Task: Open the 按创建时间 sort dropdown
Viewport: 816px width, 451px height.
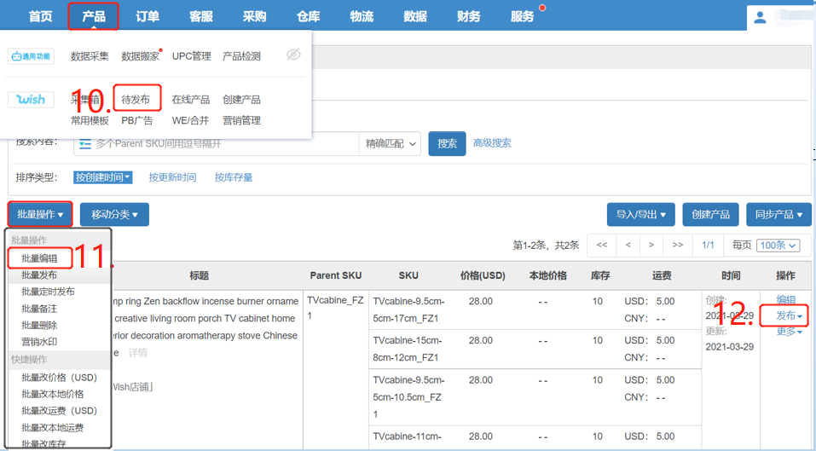Action: pyautogui.click(x=102, y=177)
